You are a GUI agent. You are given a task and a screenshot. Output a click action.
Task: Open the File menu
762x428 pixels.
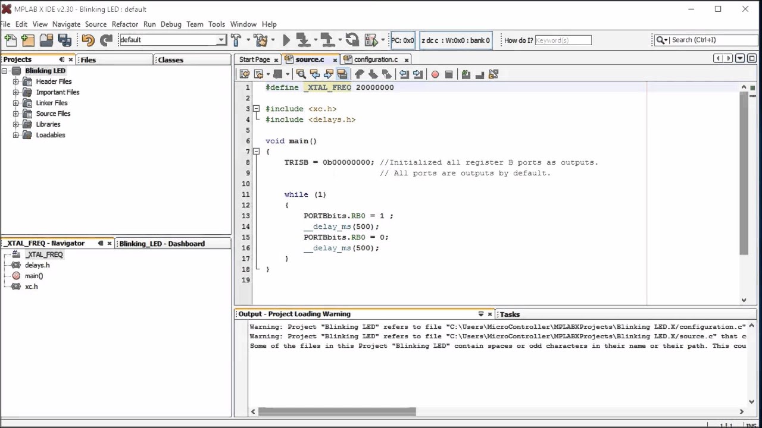5,24
